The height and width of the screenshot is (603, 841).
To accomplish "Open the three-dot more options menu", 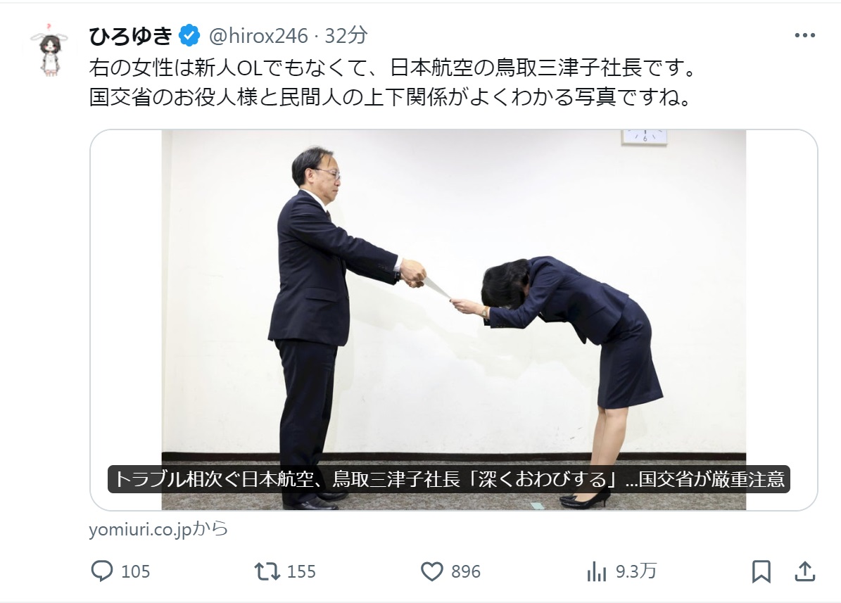I will [804, 35].
